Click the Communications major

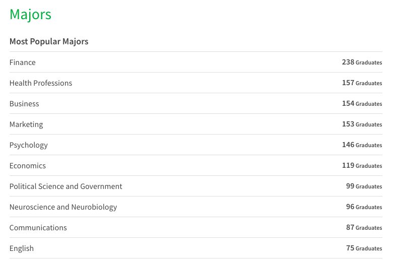[x=38, y=228]
